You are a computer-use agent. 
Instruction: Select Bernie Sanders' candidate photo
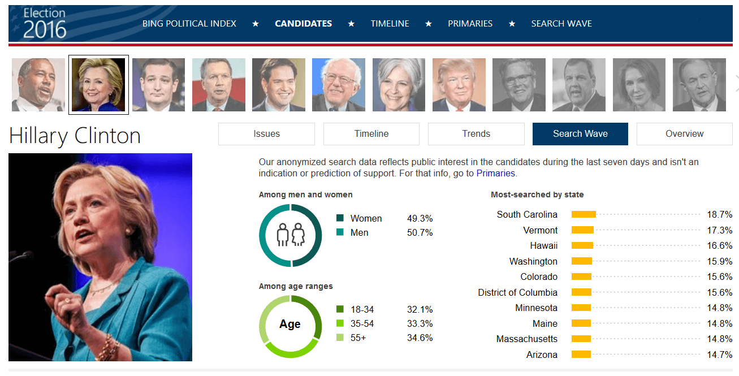[x=339, y=84]
